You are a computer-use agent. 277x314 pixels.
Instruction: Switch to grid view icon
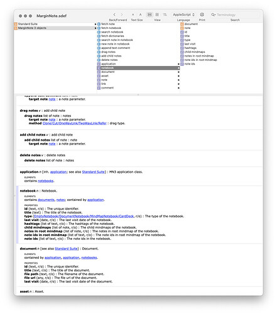point(157,14)
